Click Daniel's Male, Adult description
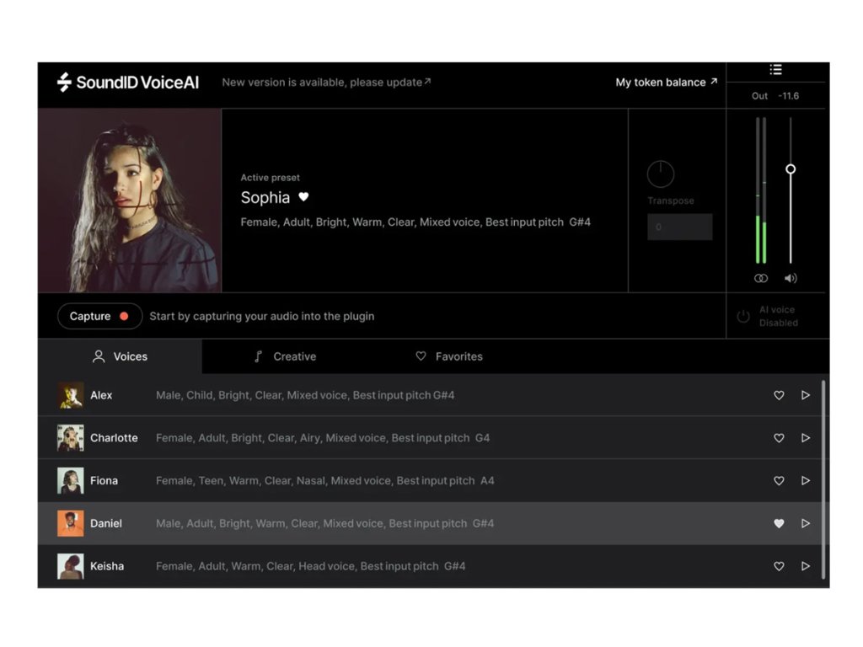 pyautogui.click(x=324, y=523)
